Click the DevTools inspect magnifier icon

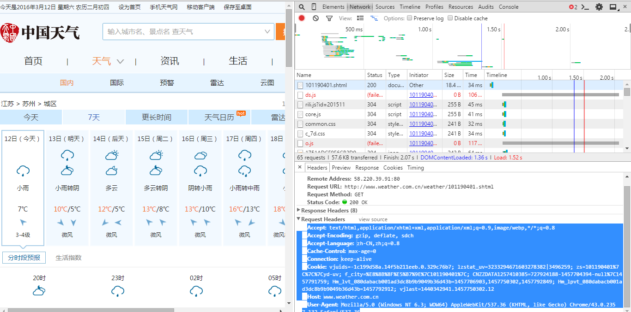click(x=302, y=7)
